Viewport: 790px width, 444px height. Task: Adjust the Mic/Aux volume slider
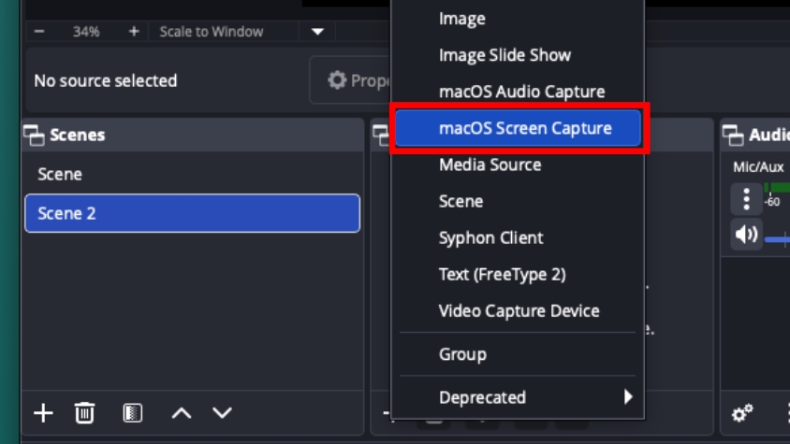click(777, 240)
